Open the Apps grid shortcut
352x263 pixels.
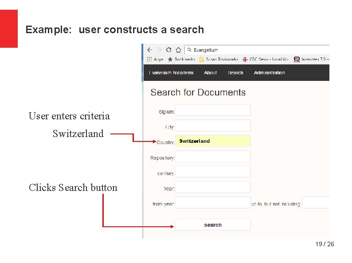(x=155, y=59)
